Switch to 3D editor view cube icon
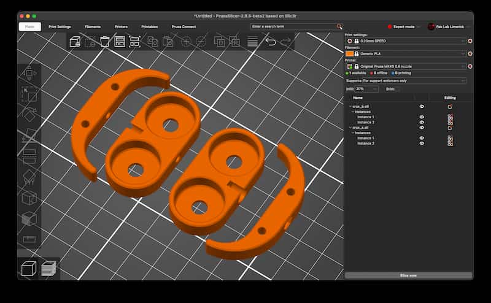Viewport: 491px width, 303px height. pyautogui.click(x=29, y=269)
